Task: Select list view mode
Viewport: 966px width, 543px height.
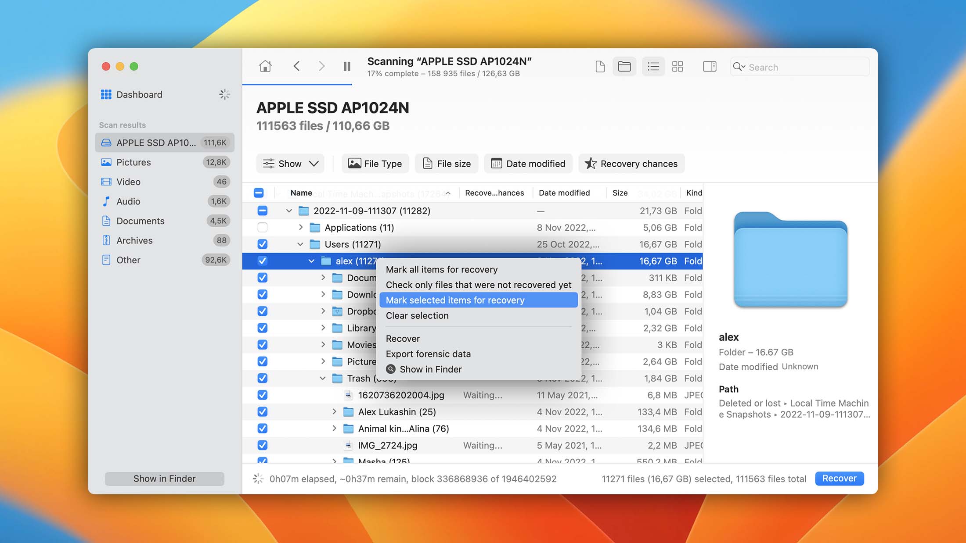Action: pyautogui.click(x=653, y=67)
